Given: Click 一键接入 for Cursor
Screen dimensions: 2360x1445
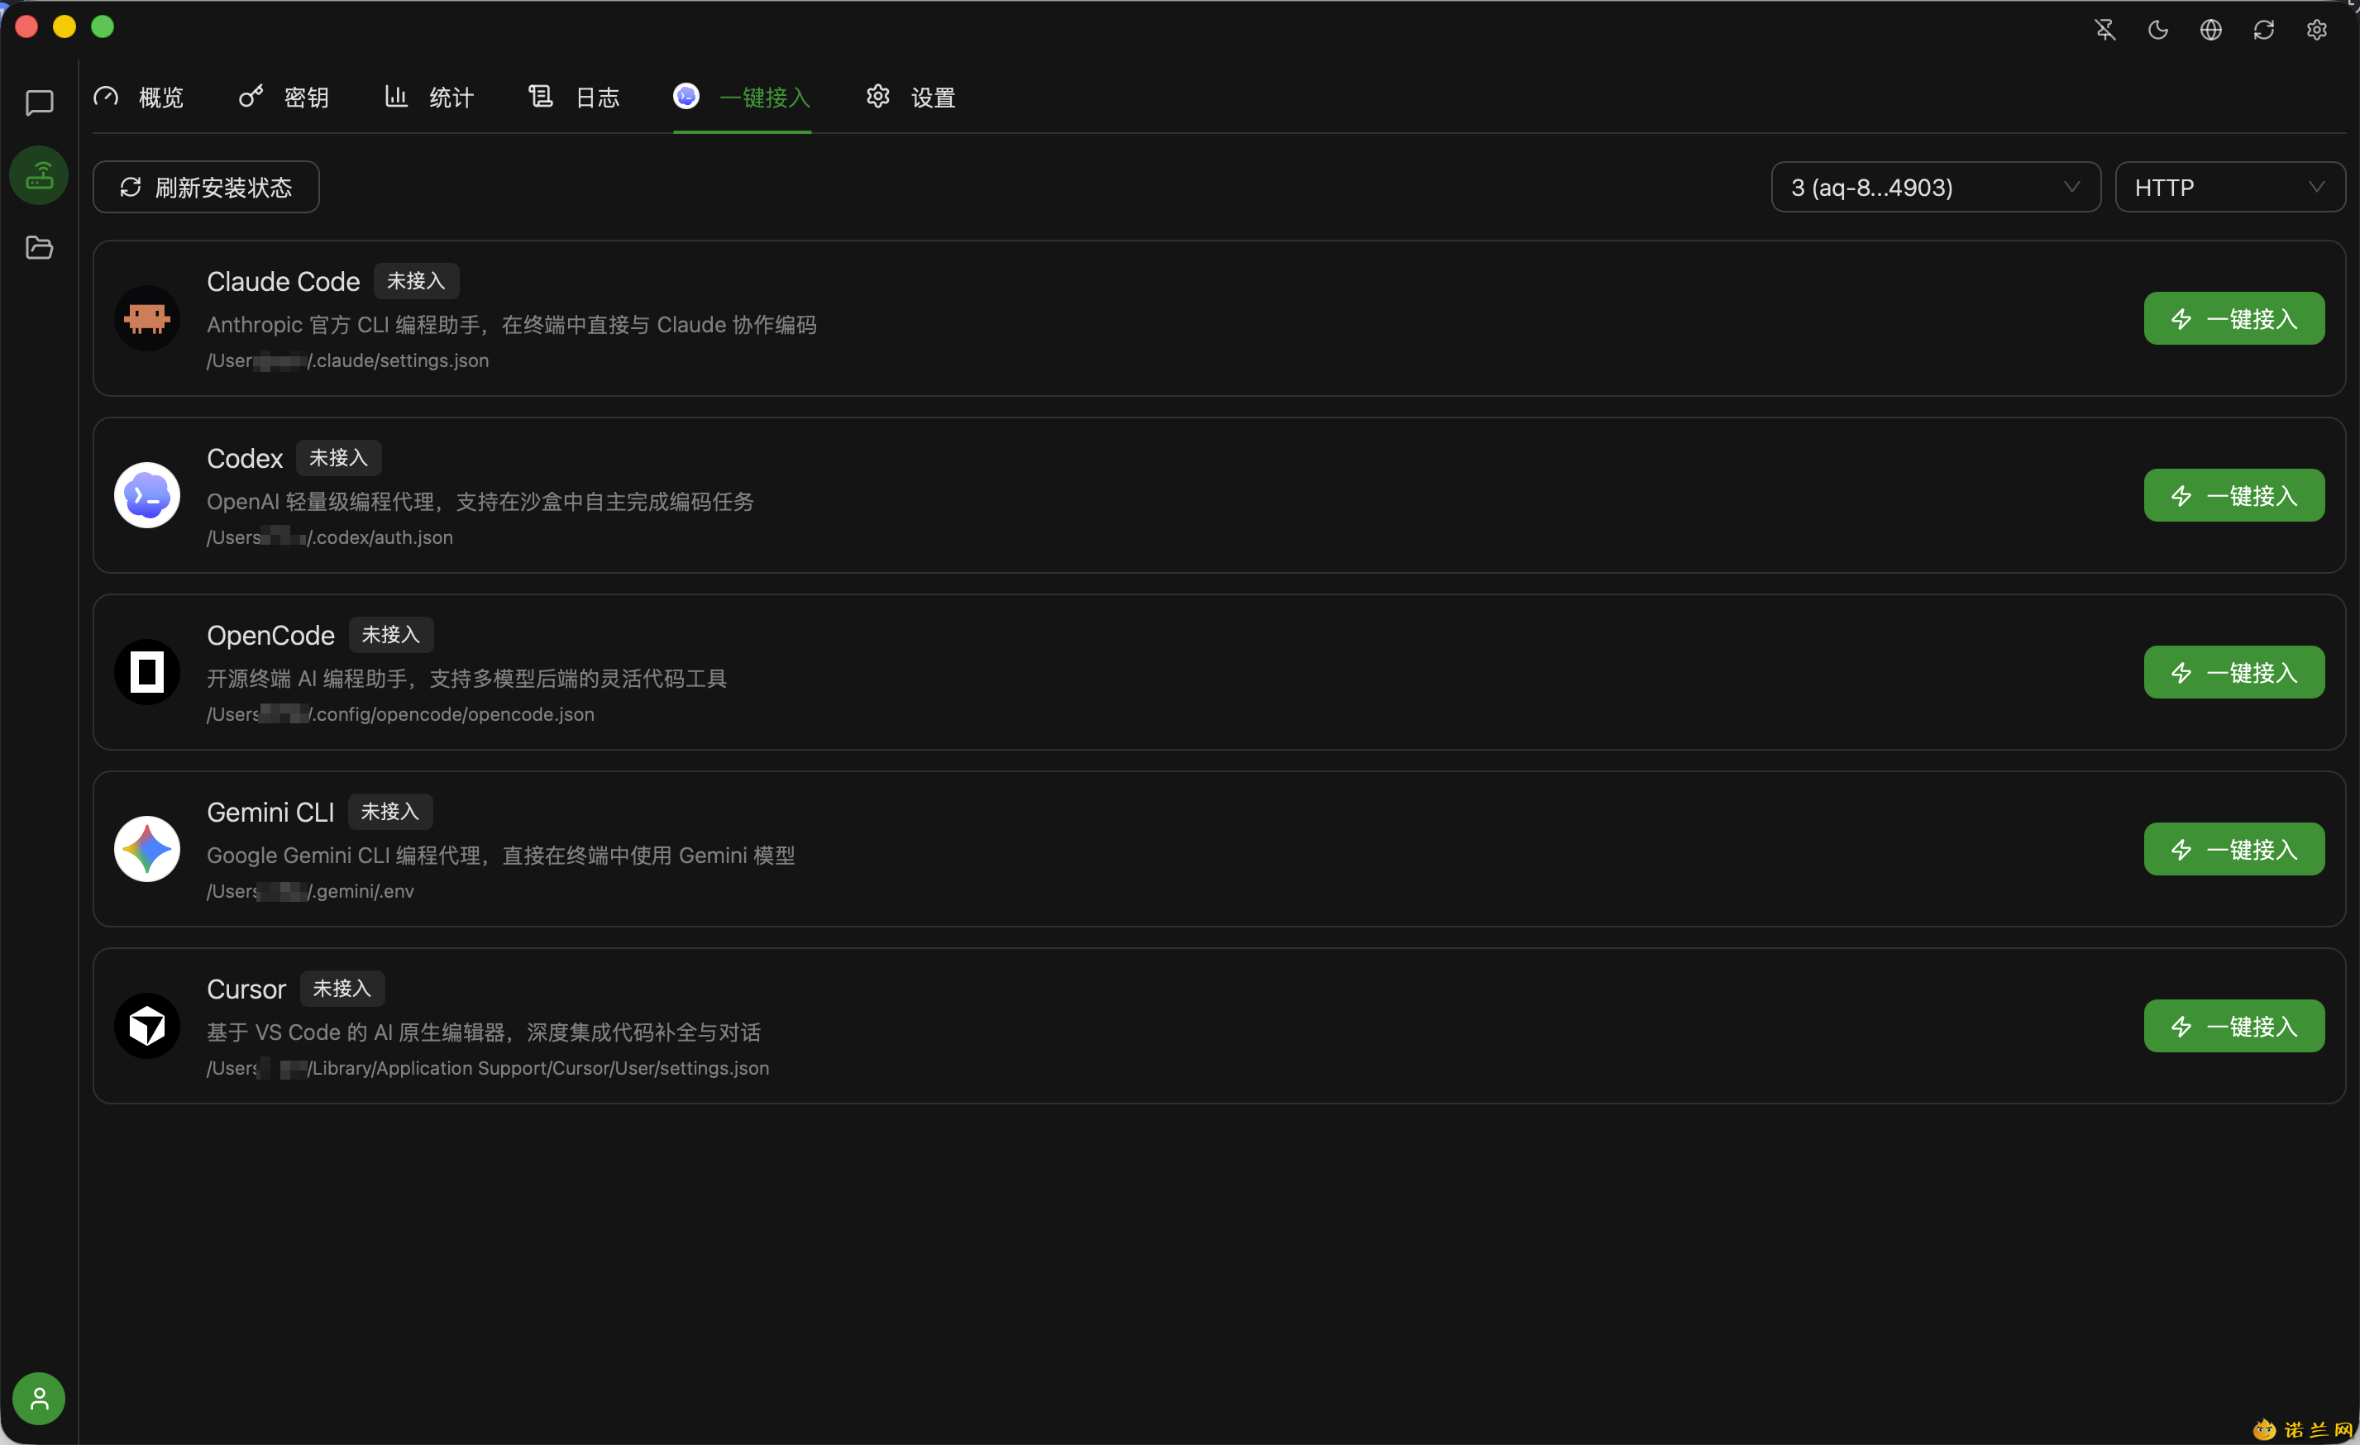Looking at the screenshot, I should [2233, 1027].
